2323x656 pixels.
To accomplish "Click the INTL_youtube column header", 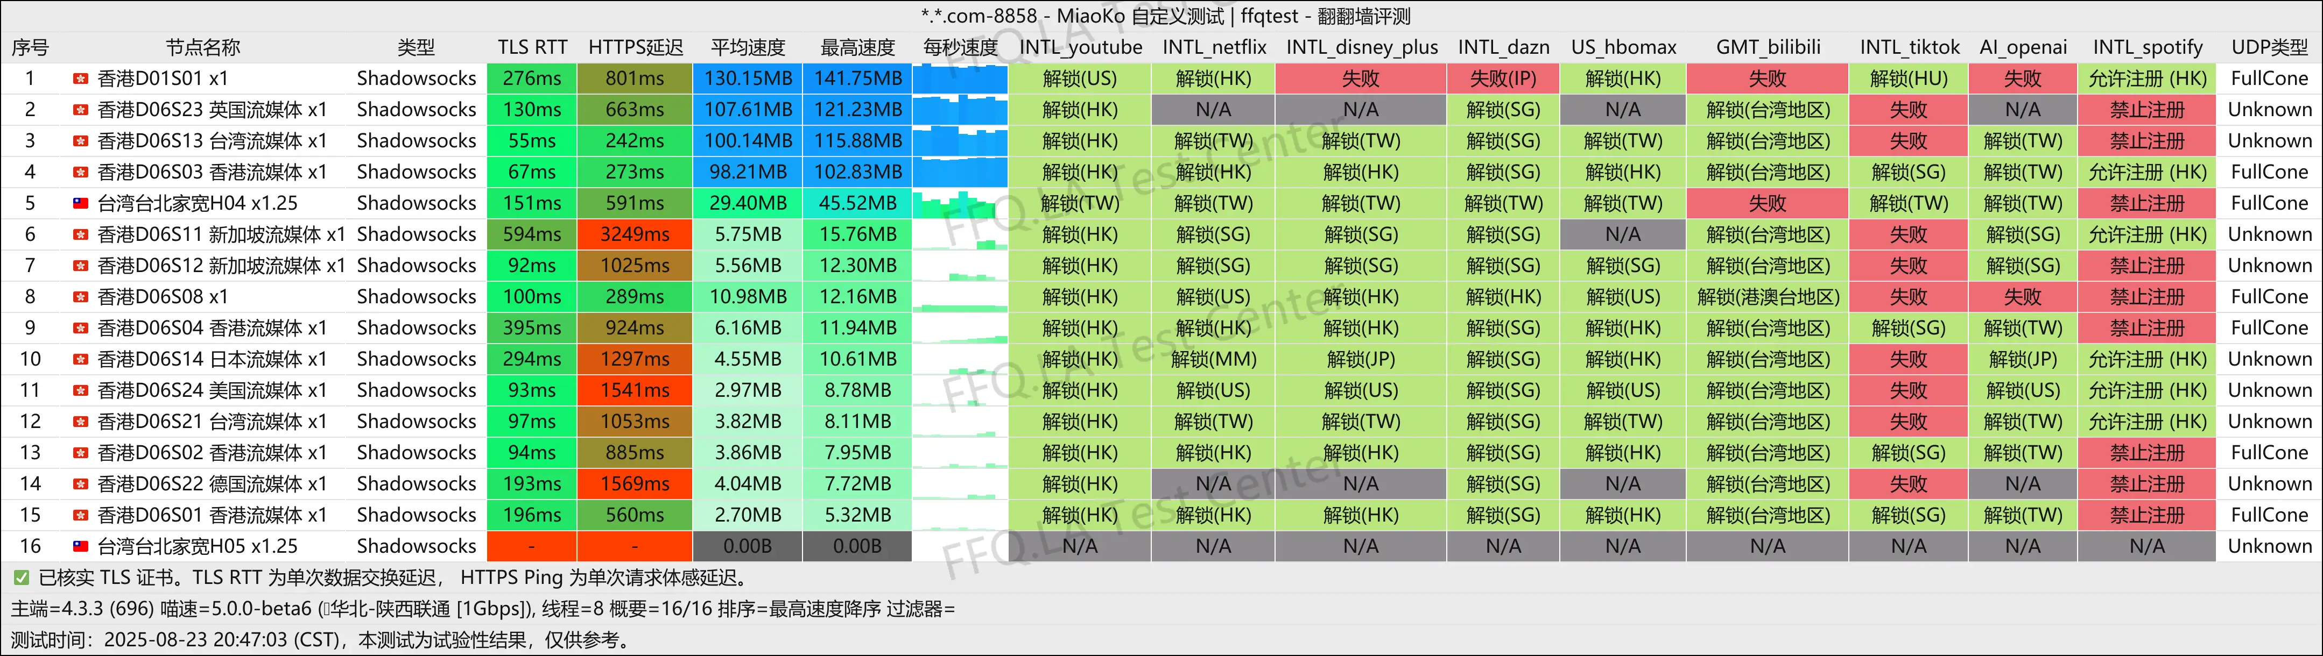I will (x=1080, y=48).
